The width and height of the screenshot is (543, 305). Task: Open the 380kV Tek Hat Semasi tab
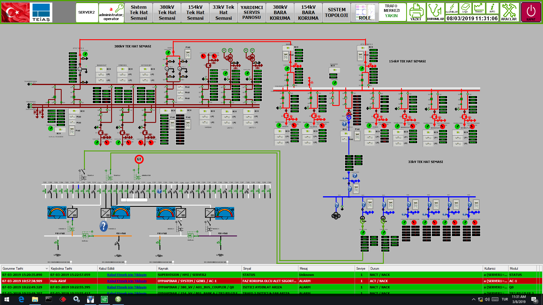click(167, 12)
